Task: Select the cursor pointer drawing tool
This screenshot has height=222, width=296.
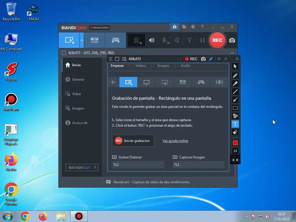Action: pos(235,66)
